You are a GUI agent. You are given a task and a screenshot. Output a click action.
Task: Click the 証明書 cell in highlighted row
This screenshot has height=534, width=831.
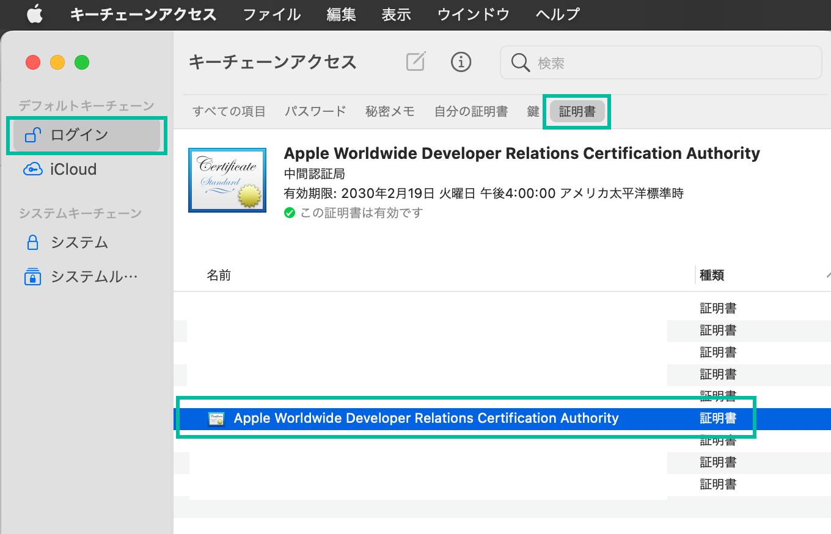718,419
